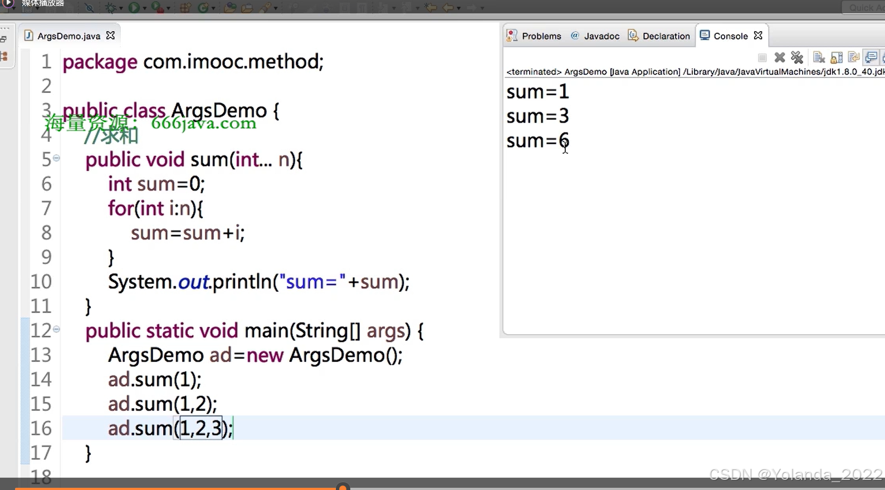
Task: Go to Last Edit Location arrow
Action: tap(430, 7)
